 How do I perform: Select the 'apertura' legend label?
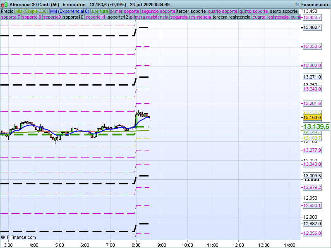click(x=100, y=11)
